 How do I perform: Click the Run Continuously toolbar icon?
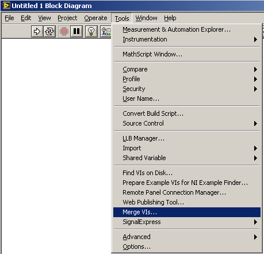49,31
